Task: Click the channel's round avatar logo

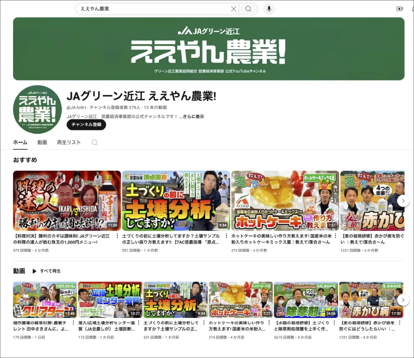Action: (x=37, y=109)
